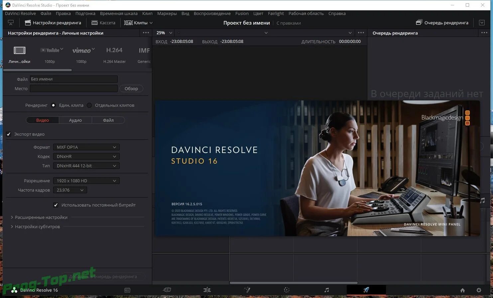Open the Edit page icon
The image size is (493, 298).
point(207,290)
